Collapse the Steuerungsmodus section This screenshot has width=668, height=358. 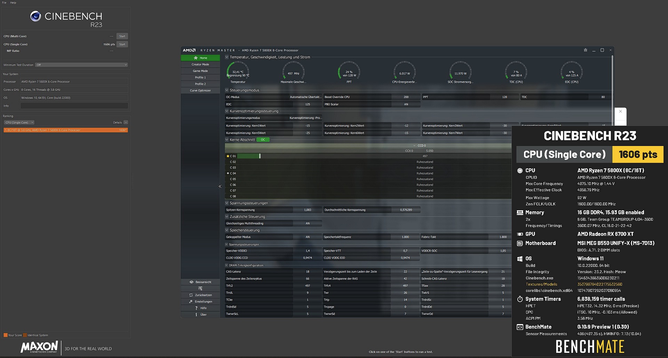[x=227, y=90]
